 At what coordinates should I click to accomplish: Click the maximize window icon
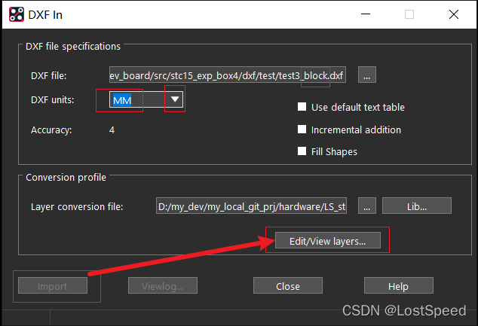pyautogui.click(x=409, y=14)
